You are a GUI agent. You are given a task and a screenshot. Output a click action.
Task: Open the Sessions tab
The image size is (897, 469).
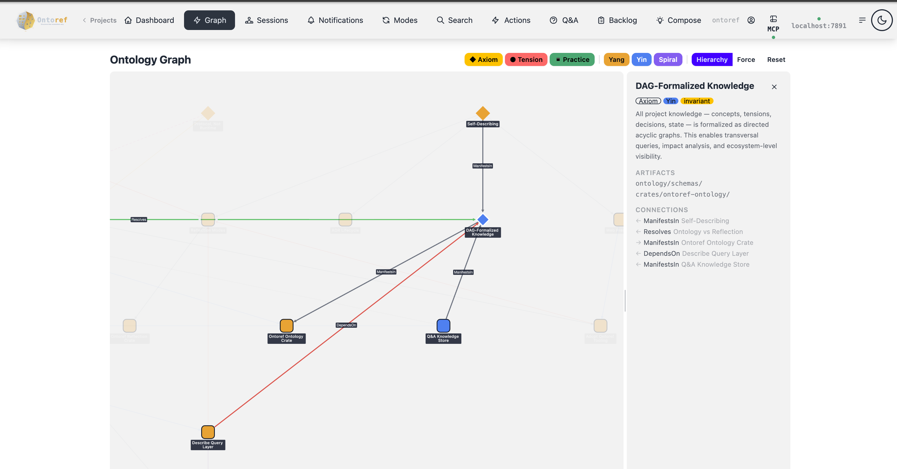[x=266, y=20]
